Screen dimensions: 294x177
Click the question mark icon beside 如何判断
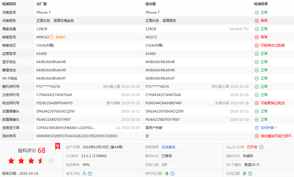pyautogui.click(x=257, y=128)
